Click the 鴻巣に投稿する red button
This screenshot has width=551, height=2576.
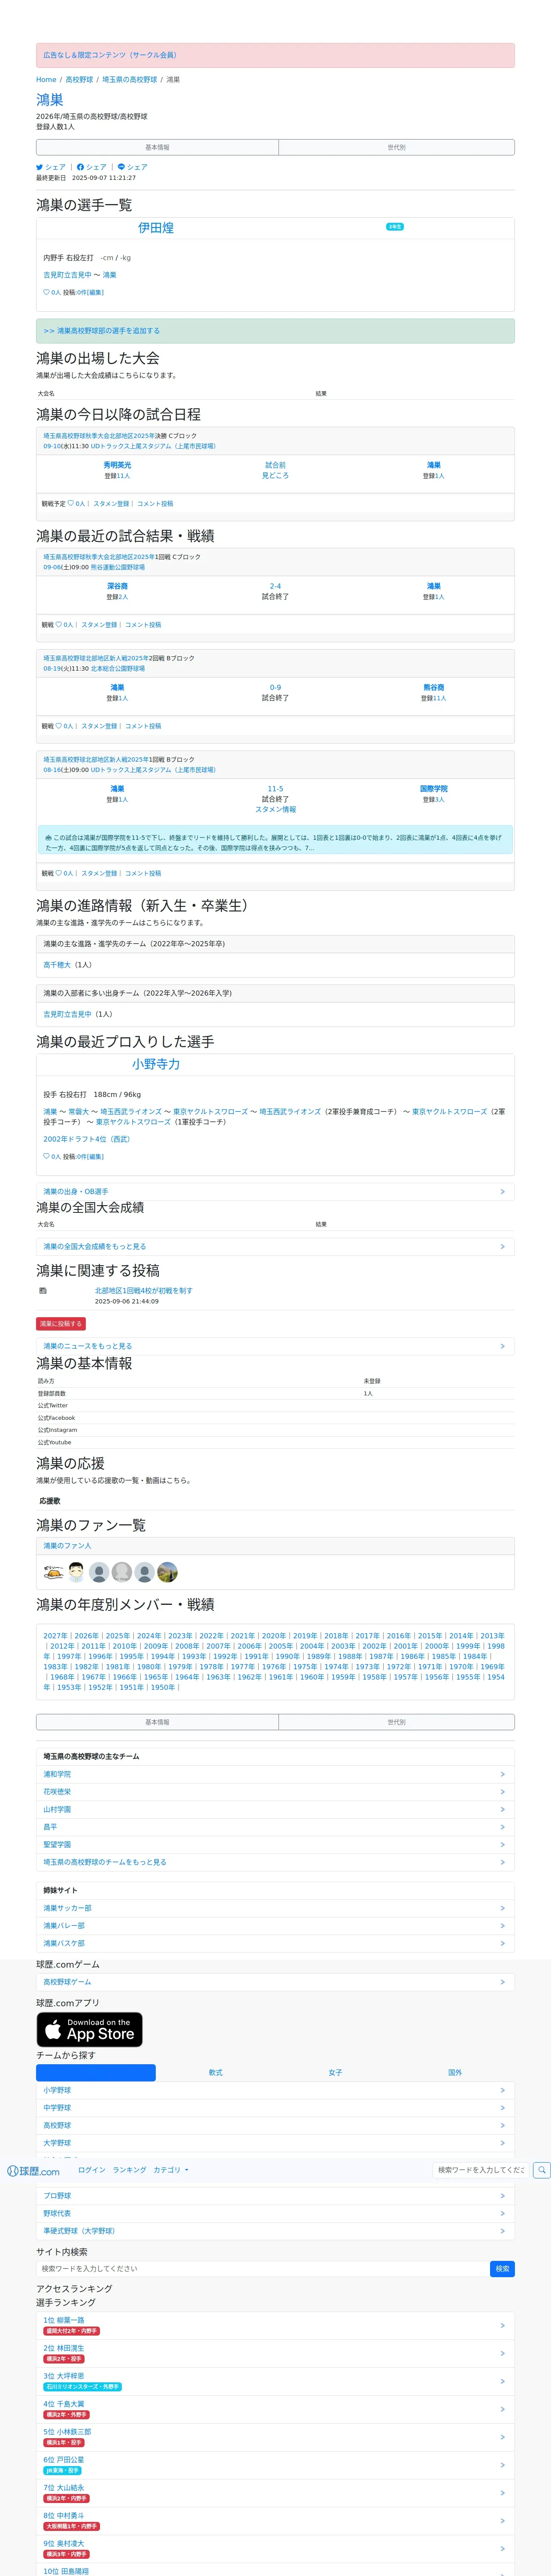click(x=61, y=1323)
